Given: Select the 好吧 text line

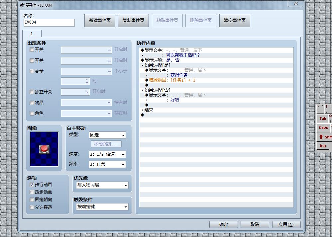Looking at the screenshot, I should (x=216, y=100).
